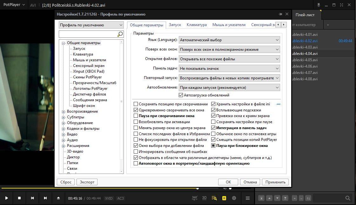The height and width of the screenshot is (205, 356).
Task: Check Игнорировать сообщения об ошибках
Action: [x=136, y=151]
